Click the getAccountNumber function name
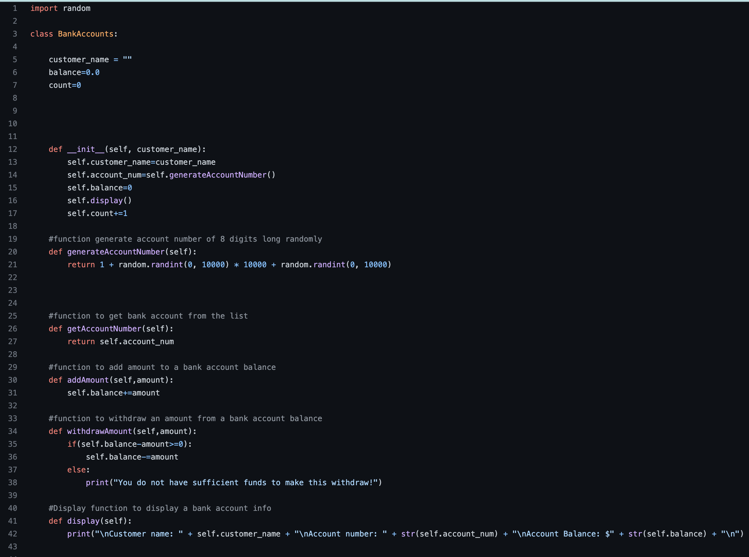 [x=104, y=328]
